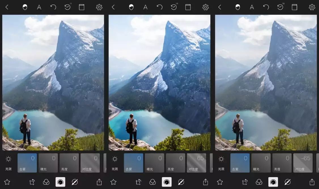Screen dimensions: 319x189
Task: Tap the history icon showing 16 steps
Action: pos(280,7)
